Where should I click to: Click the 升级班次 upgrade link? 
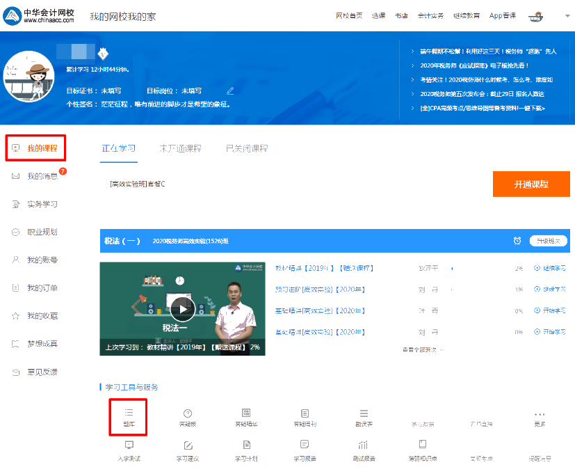549,239
